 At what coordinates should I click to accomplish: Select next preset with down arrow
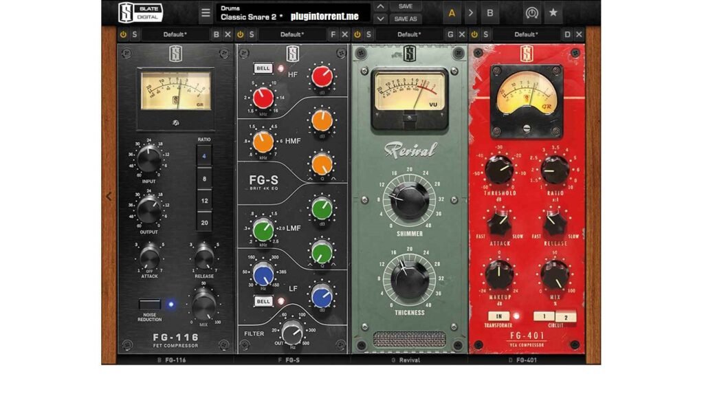tap(380, 19)
